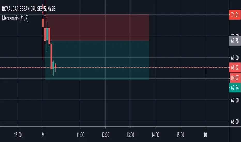Click the 68.52 current price label
This screenshot has height=142, width=241.
(x=235, y=68)
